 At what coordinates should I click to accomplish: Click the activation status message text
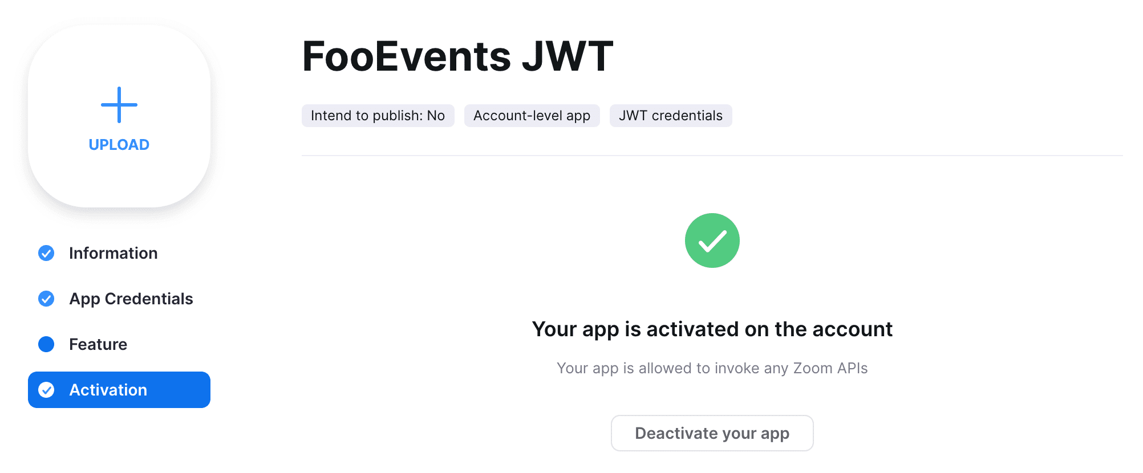pos(712,329)
